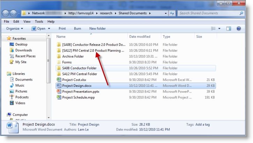Refresh the Shared Documents folder view
253x143 pixels.
coord(172,13)
